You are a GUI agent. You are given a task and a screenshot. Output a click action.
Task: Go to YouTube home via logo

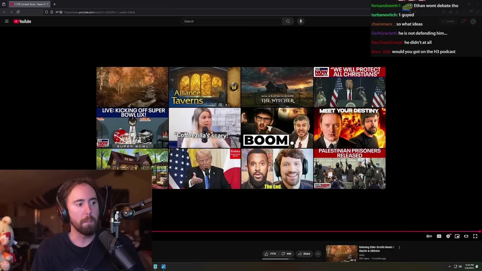(23, 21)
